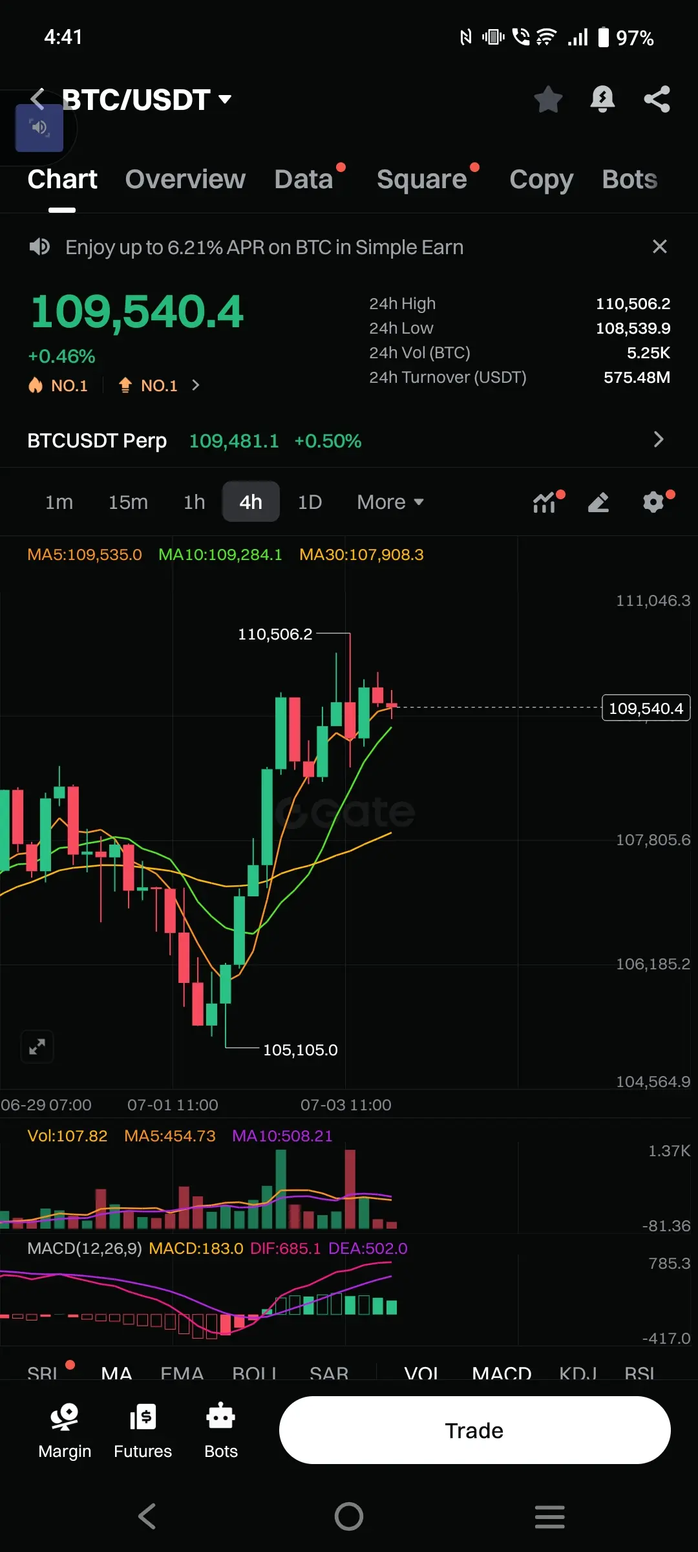Image resolution: width=698 pixels, height=1552 pixels.
Task: Tap the Android back navigation button
Action: (147, 1516)
